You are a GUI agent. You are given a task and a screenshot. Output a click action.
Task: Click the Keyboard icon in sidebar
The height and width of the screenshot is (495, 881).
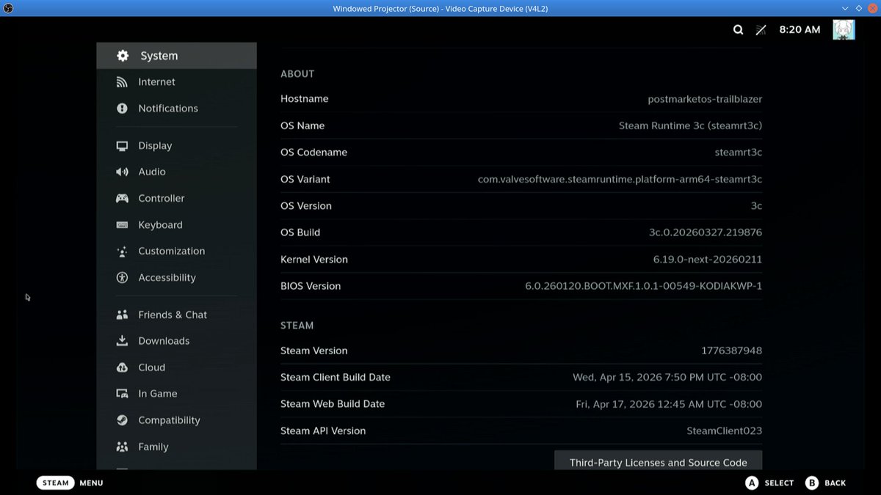point(123,225)
